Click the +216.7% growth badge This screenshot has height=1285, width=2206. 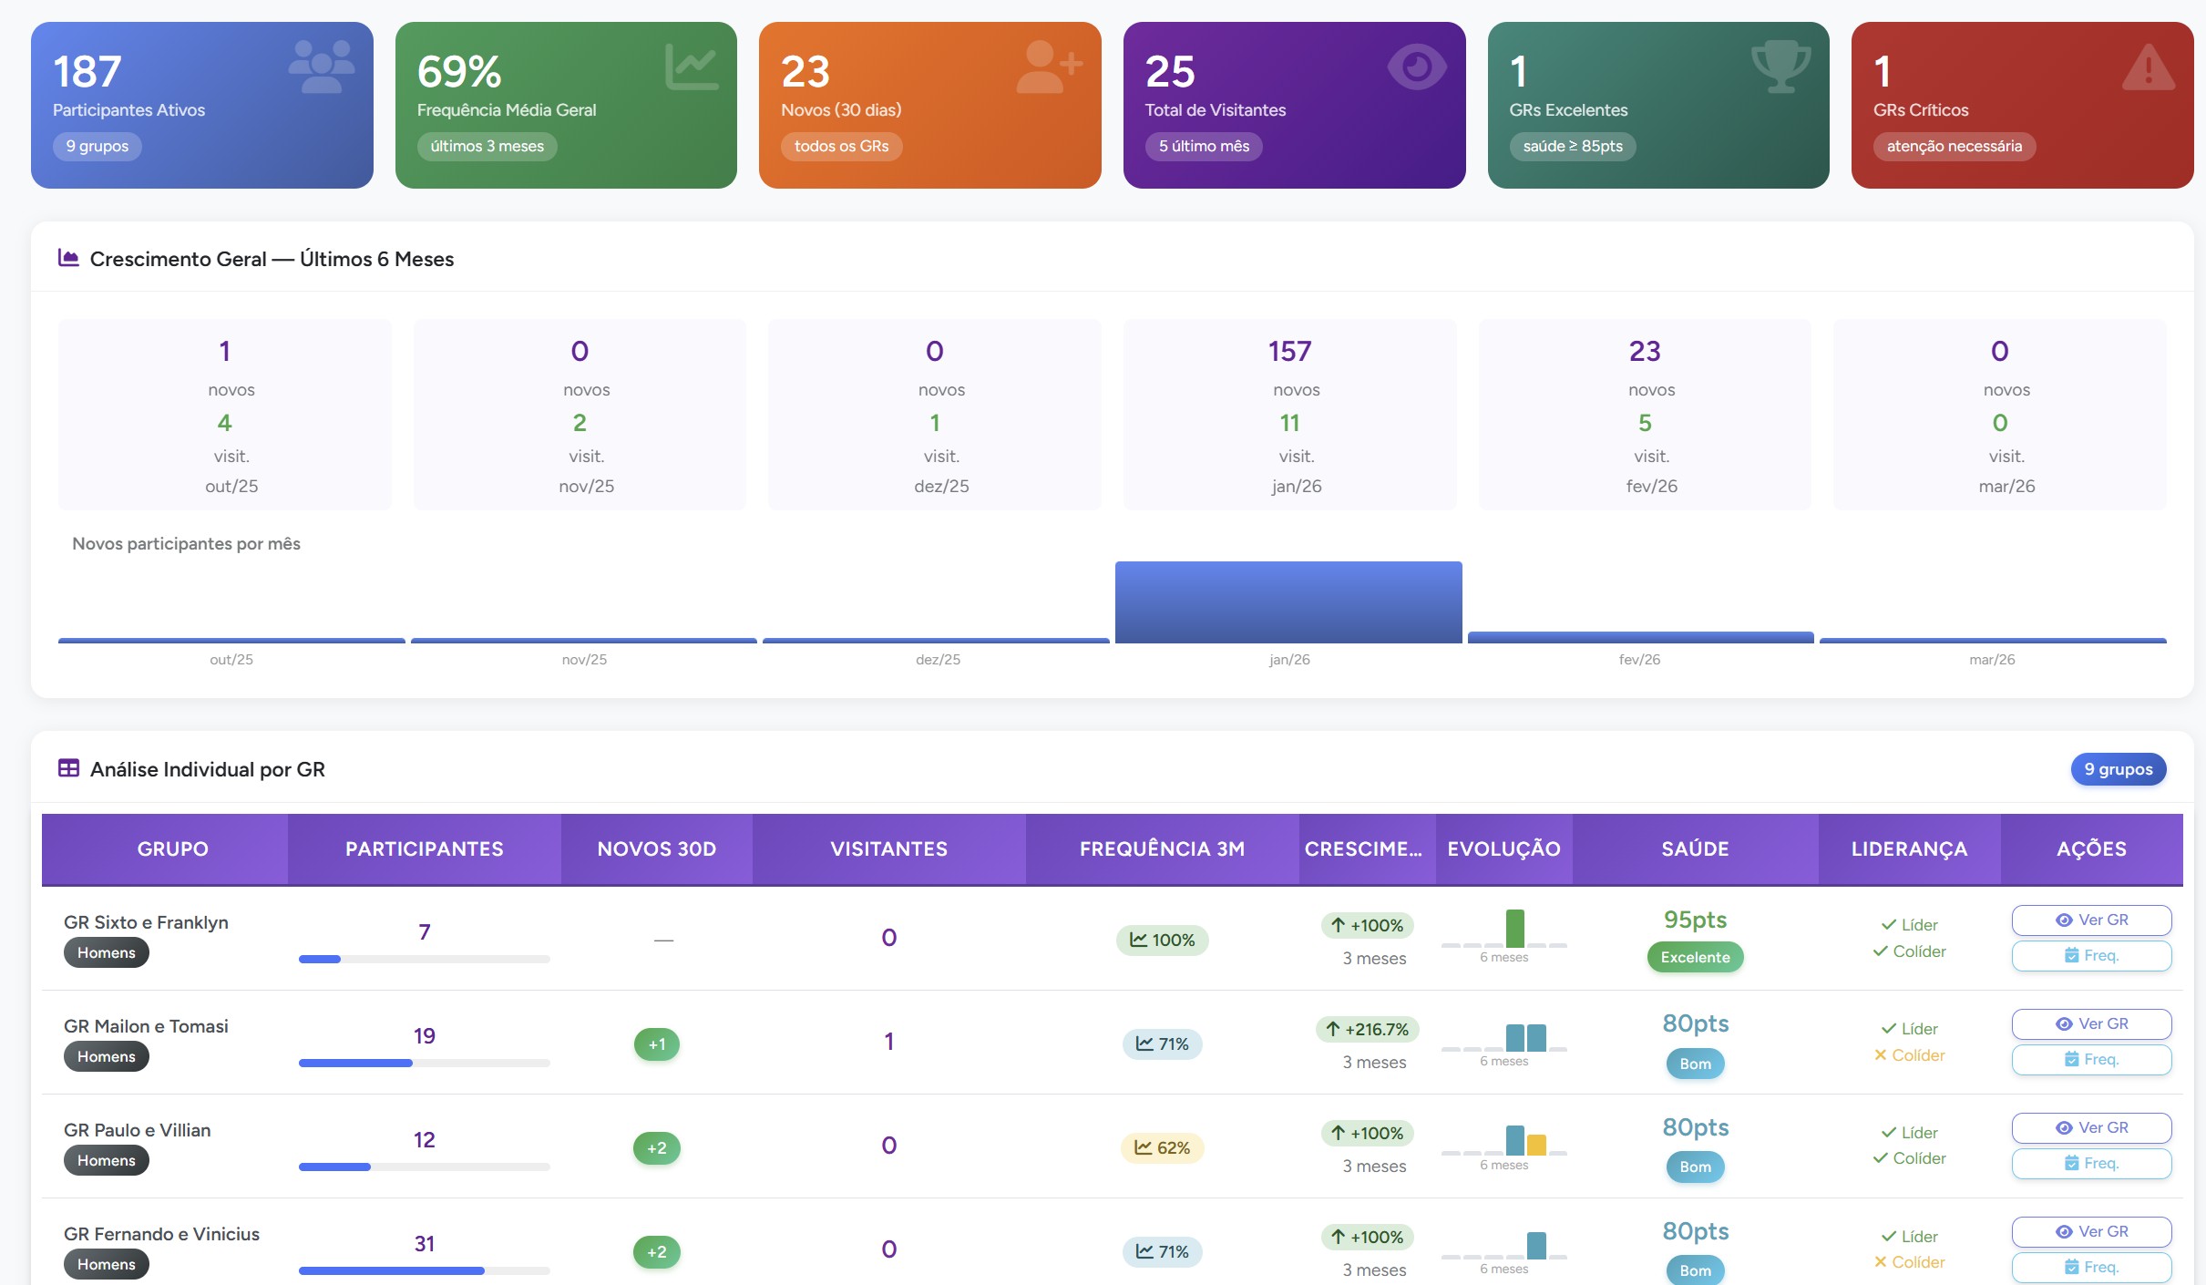coord(1368,1029)
